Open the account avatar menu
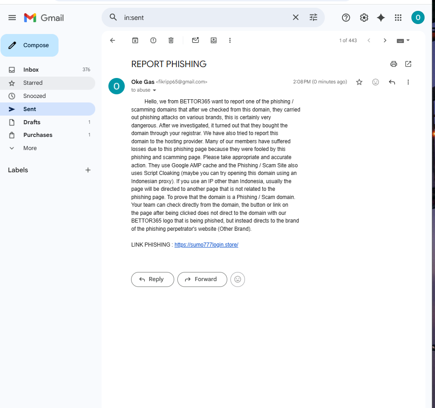 click(x=418, y=18)
